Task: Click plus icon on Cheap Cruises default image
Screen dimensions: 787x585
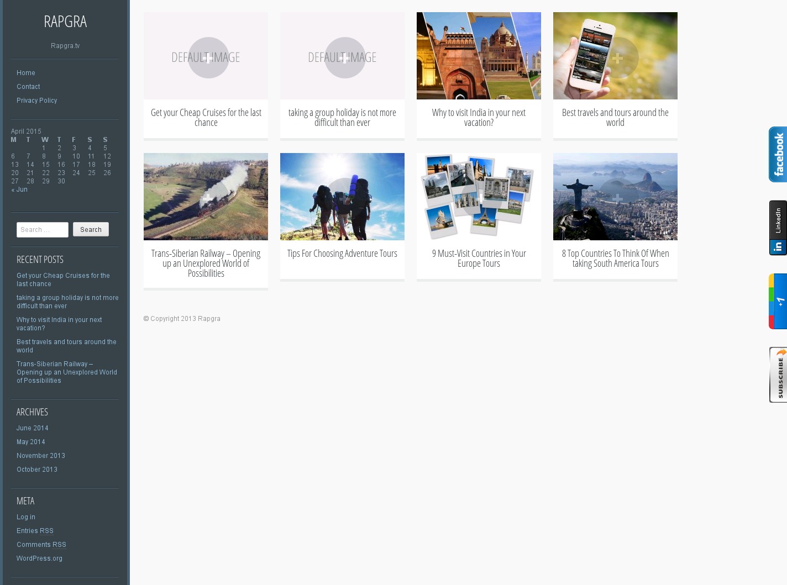Action: point(208,57)
